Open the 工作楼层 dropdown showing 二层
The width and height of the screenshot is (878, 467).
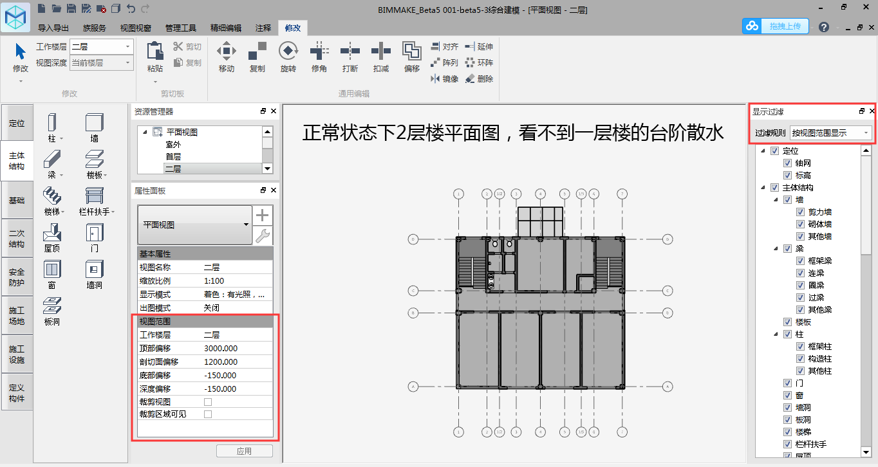101,47
